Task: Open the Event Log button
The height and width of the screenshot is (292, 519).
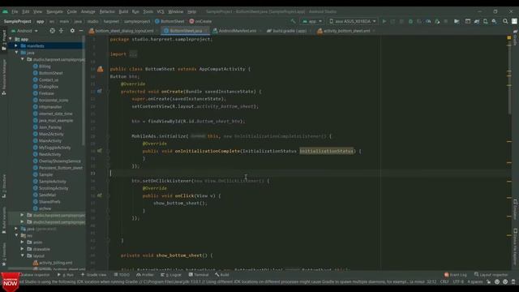Action: pos(456,275)
